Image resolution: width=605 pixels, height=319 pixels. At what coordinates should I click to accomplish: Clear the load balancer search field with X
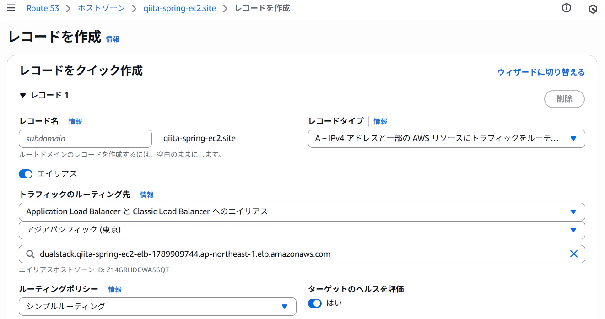(x=573, y=254)
